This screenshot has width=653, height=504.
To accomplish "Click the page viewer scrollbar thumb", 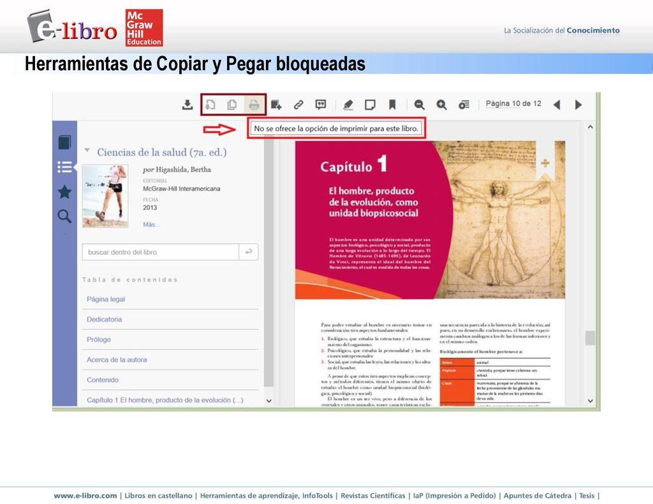I will tap(590, 338).
